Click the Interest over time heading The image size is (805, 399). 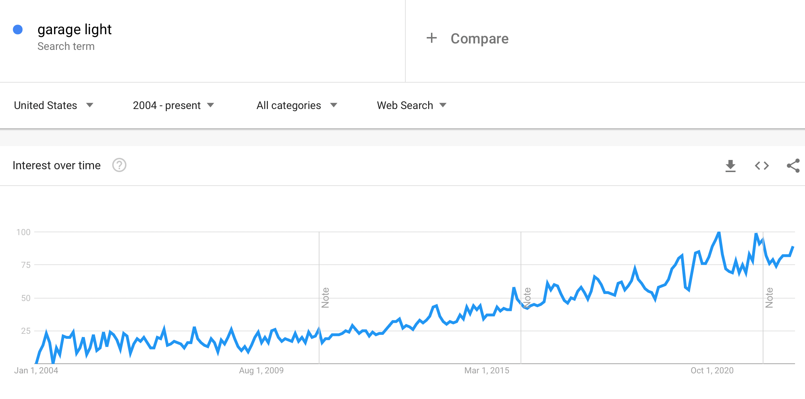57,165
